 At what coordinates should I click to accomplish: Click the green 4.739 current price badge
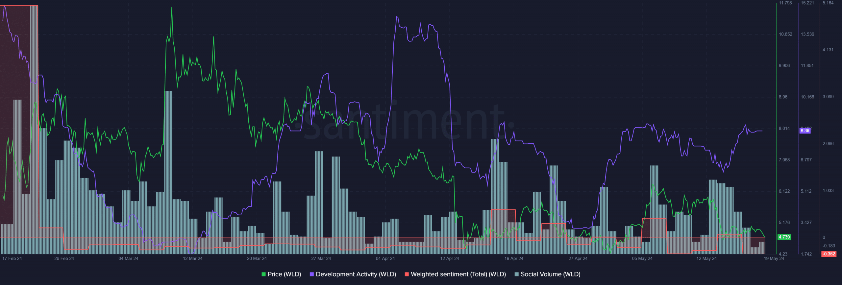click(x=784, y=237)
